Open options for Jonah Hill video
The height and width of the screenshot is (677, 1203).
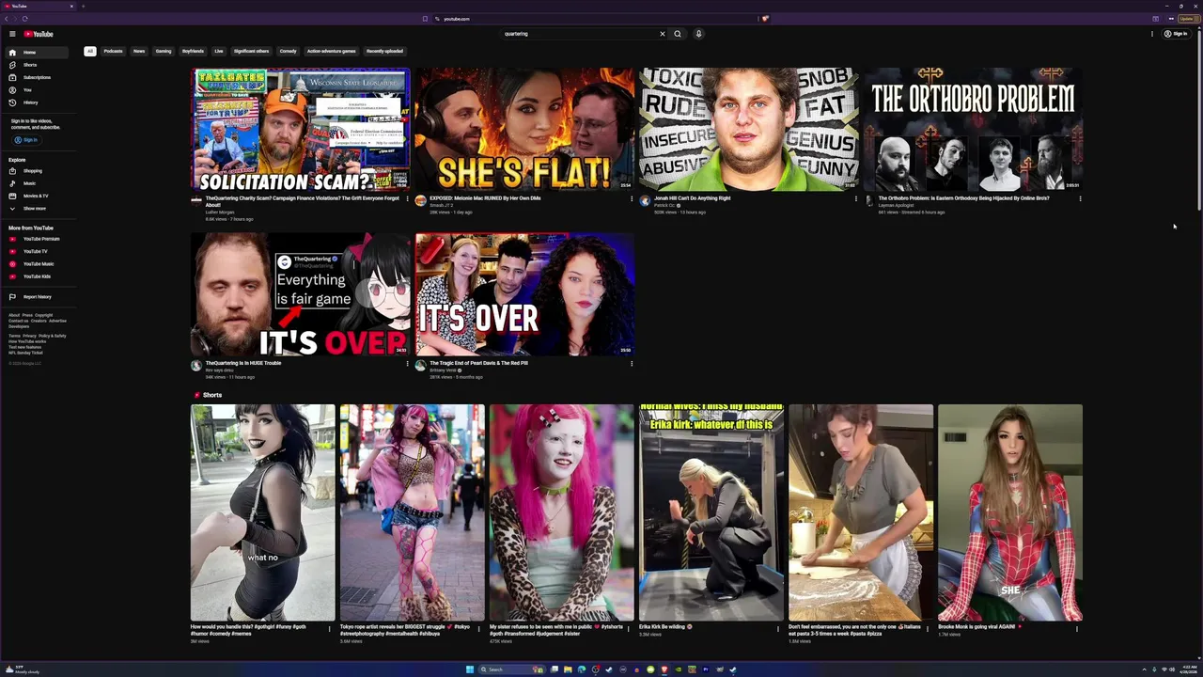855,199
